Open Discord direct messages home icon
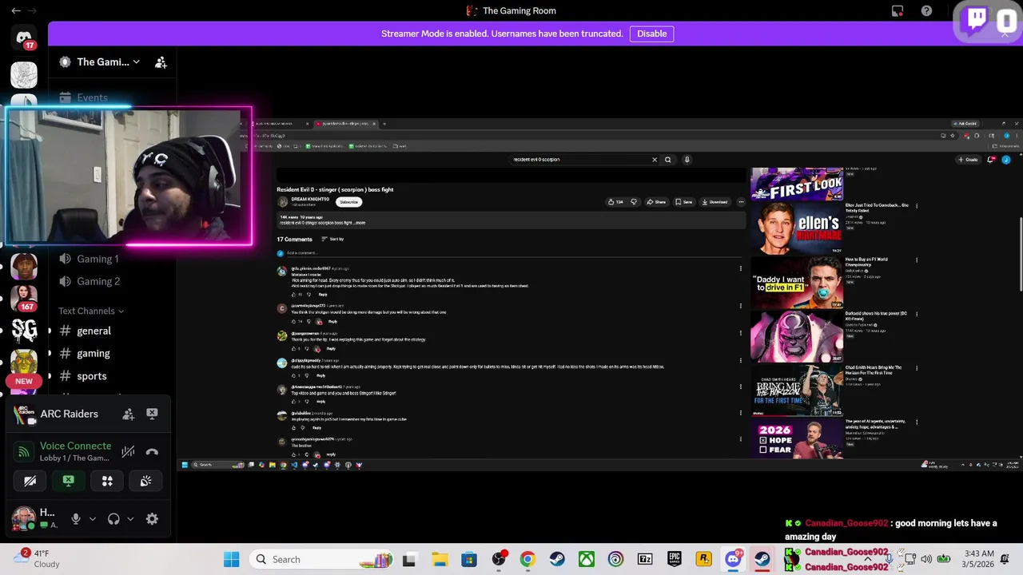1023x575 pixels. [24, 38]
